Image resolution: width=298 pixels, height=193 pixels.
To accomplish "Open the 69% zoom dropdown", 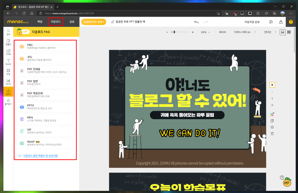I will click(x=205, y=32).
